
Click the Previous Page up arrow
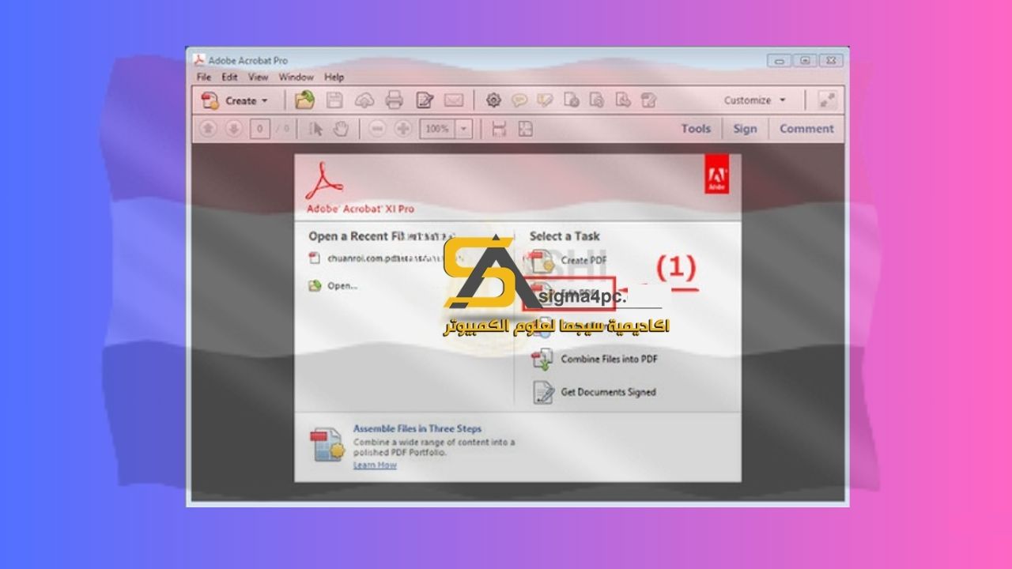coord(208,129)
